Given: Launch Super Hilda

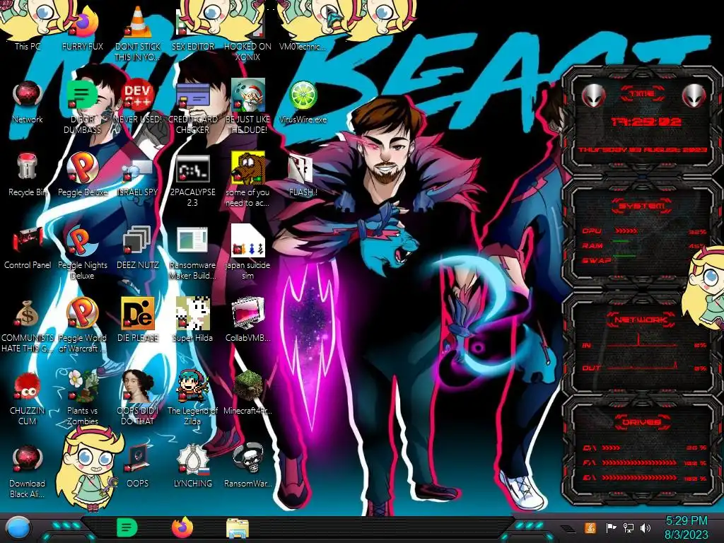Looking at the screenshot, I should point(192,320).
